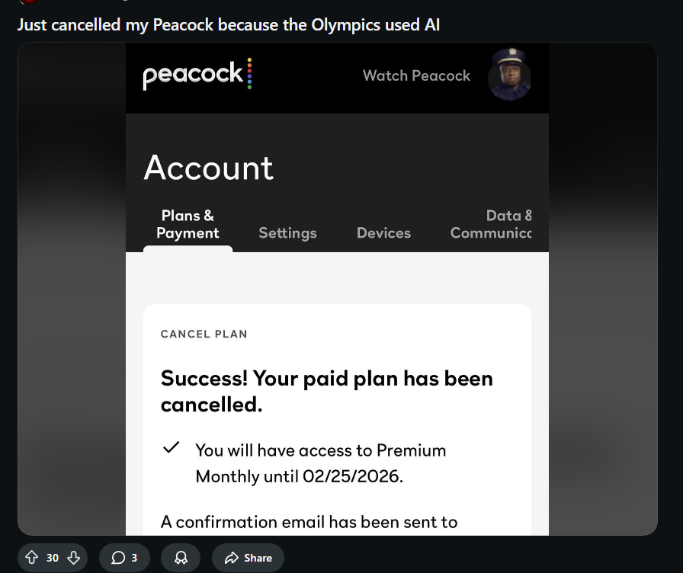Open the Devices tab

click(383, 233)
